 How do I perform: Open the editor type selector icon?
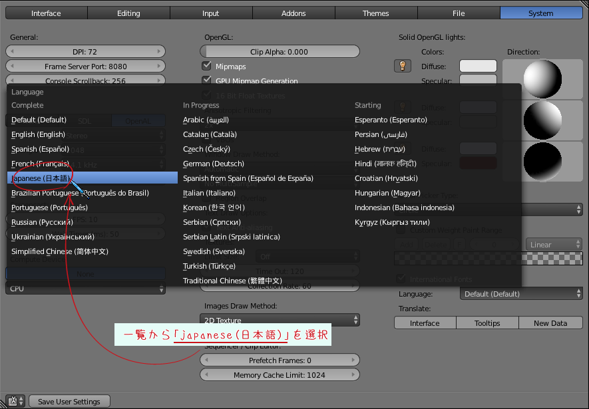coord(15,401)
